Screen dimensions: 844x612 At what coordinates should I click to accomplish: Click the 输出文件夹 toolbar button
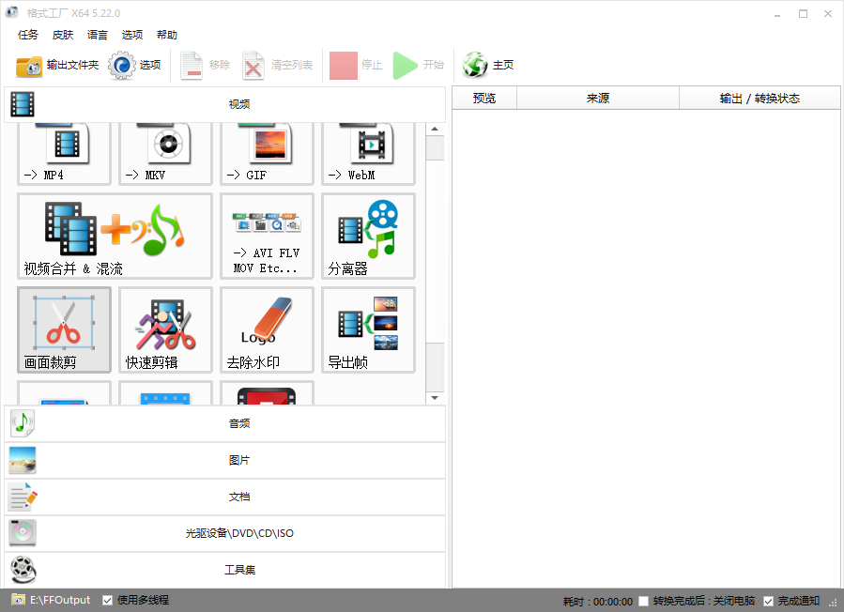click(x=57, y=66)
